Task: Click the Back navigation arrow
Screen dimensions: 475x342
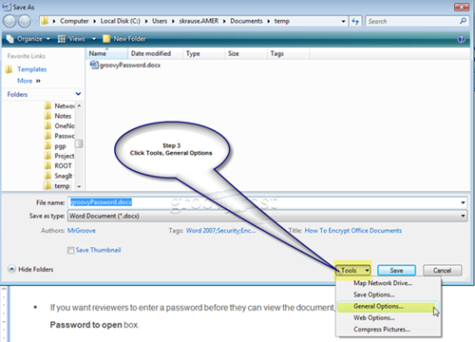Action: pyautogui.click(x=9, y=22)
